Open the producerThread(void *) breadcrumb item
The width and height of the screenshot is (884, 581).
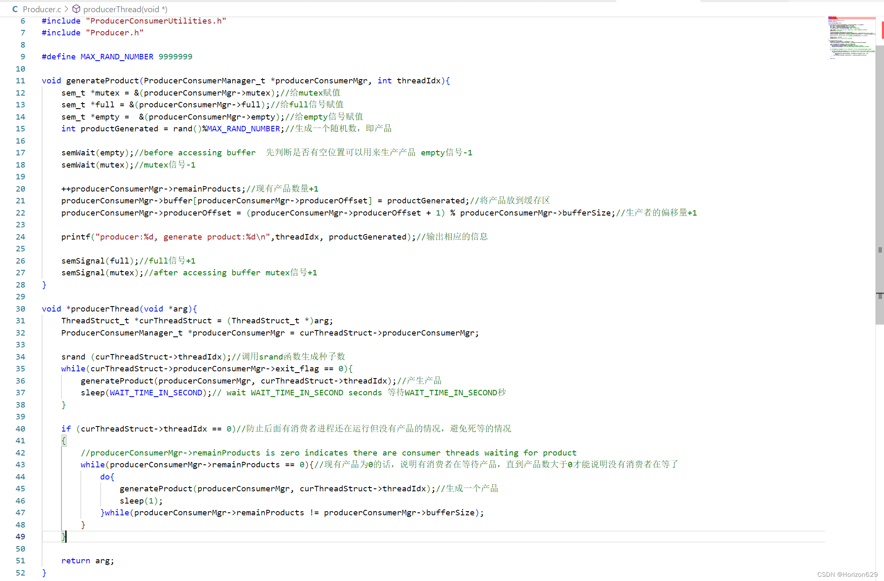(x=125, y=9)
